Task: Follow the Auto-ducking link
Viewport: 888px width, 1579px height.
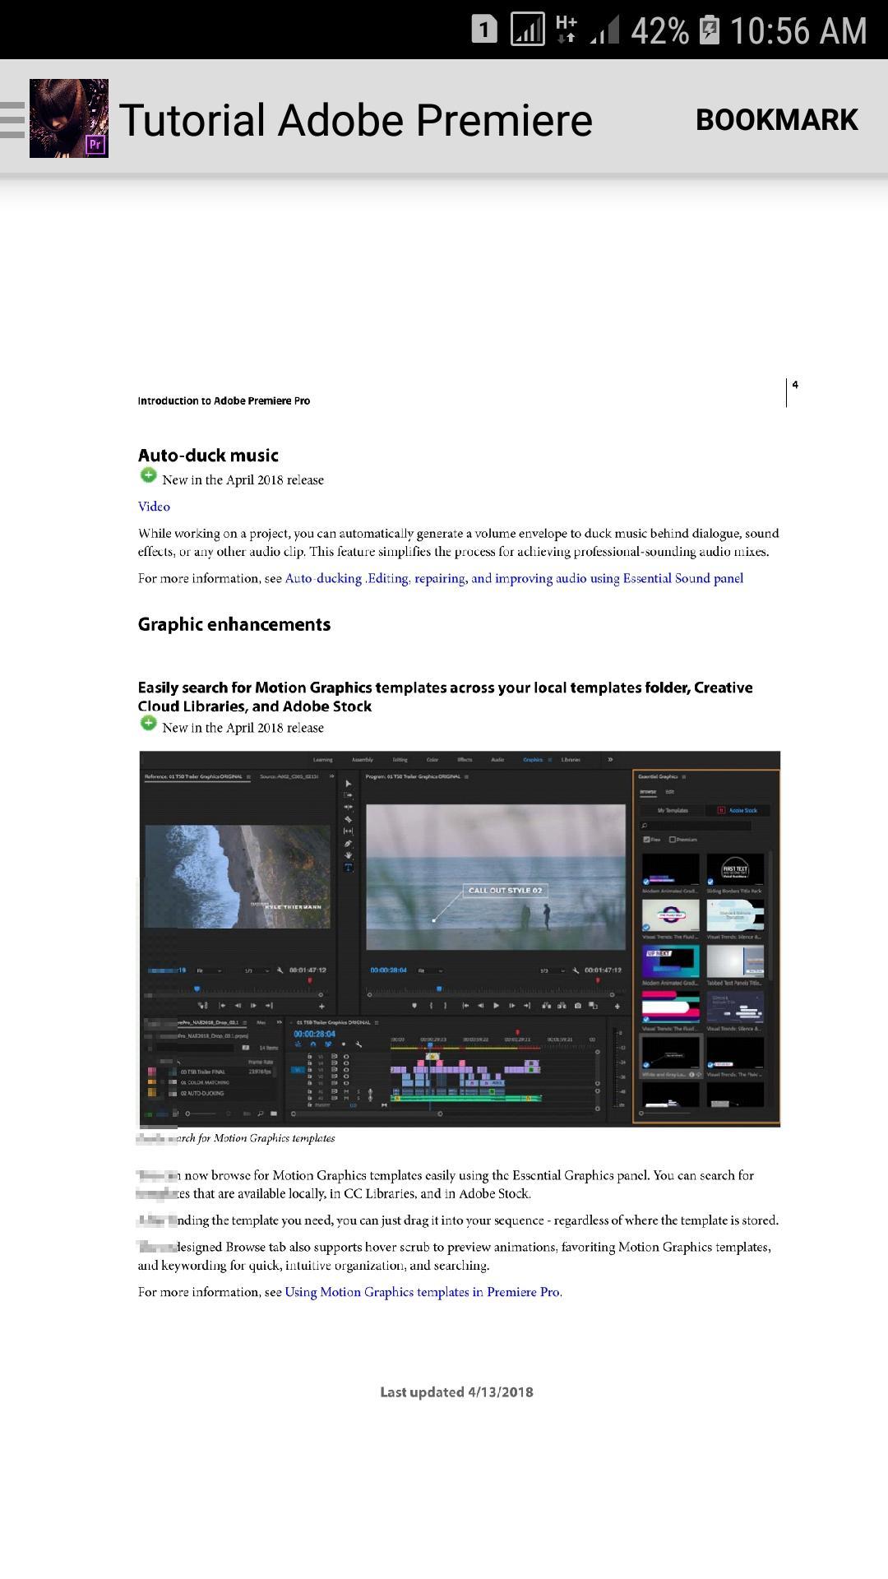Action: (x=323, y=578)
